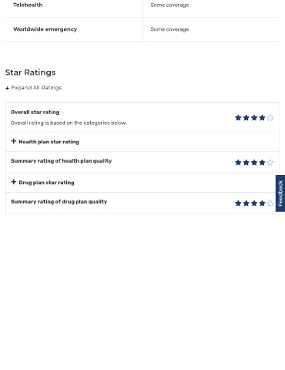Click the plus icon beside Expand All Ratings

pyautogui.click(x=7, y=89)
